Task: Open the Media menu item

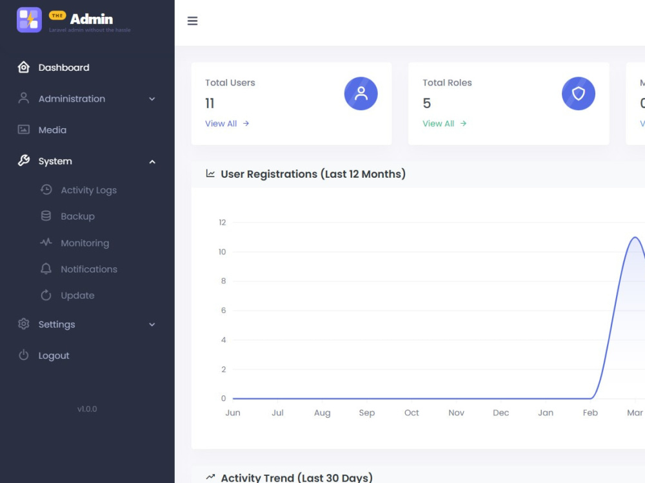Action: 87,130
